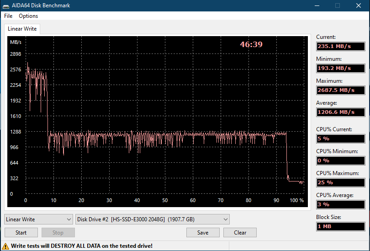Open the File menu

pyautogui.click(x=8, y=16)
